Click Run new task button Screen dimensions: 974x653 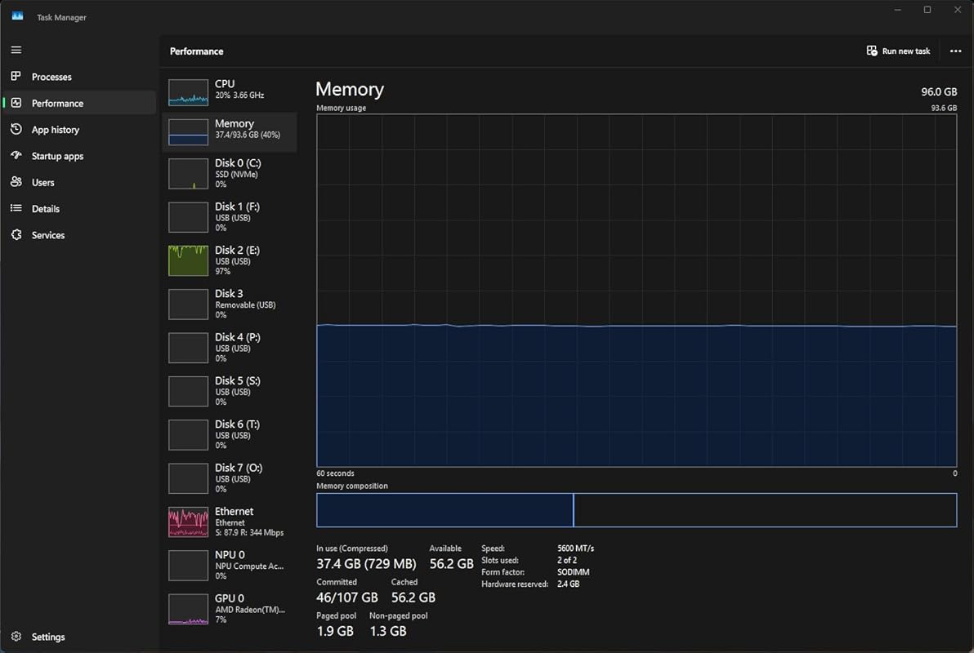point(898,51)
